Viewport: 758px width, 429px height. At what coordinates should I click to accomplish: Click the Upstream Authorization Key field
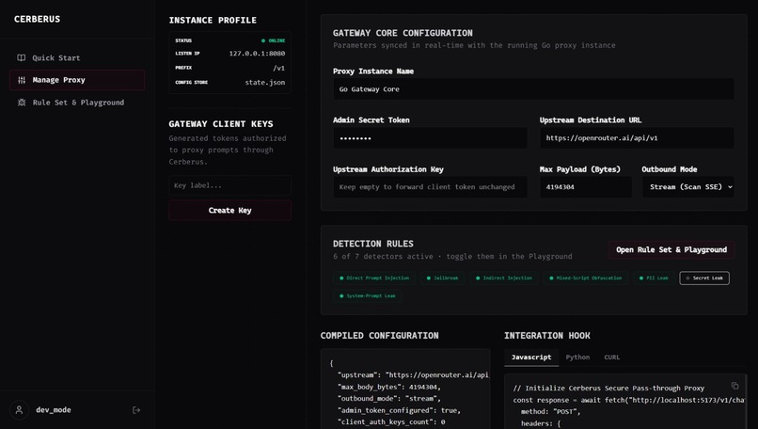(430, 186)
